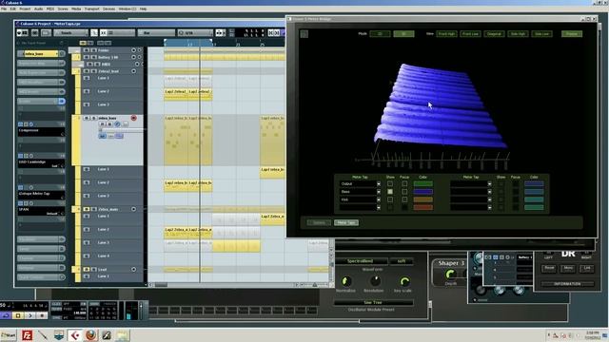This screenshot has height=342, width=609.
Task: Click the Resolution knob in the synth
Action: [375, 281]
